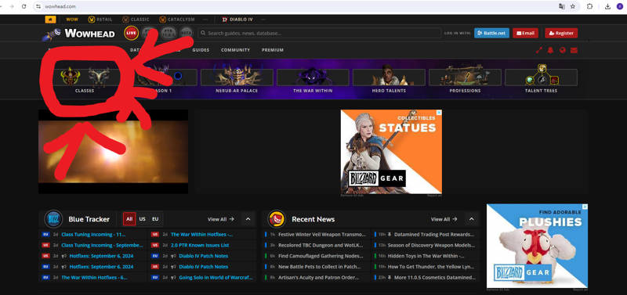627x295 pixels.
Task: Click the red Register button
Action: coord(561,33)
